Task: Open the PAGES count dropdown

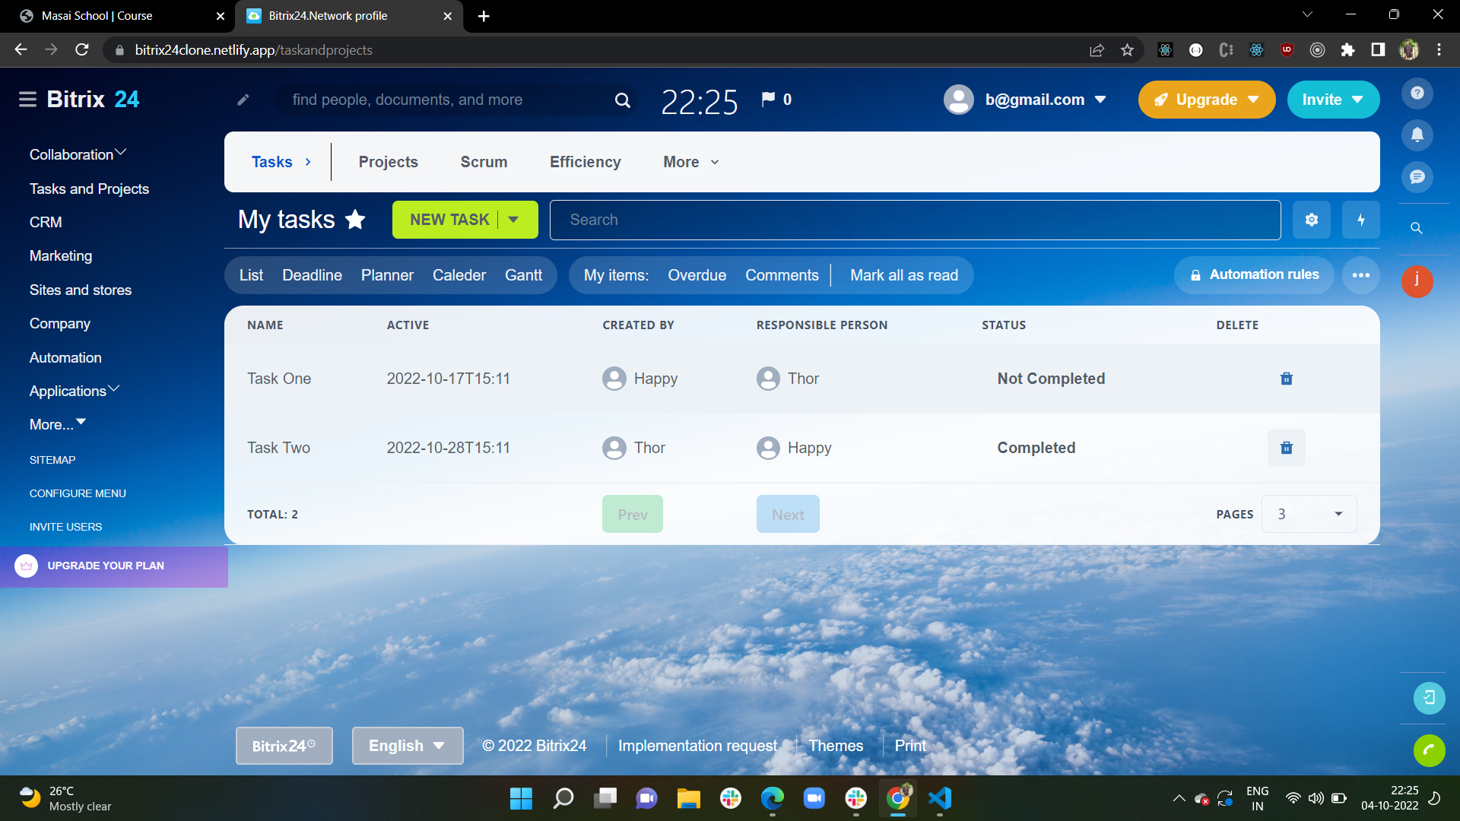Action: (x=1309, y=514)
